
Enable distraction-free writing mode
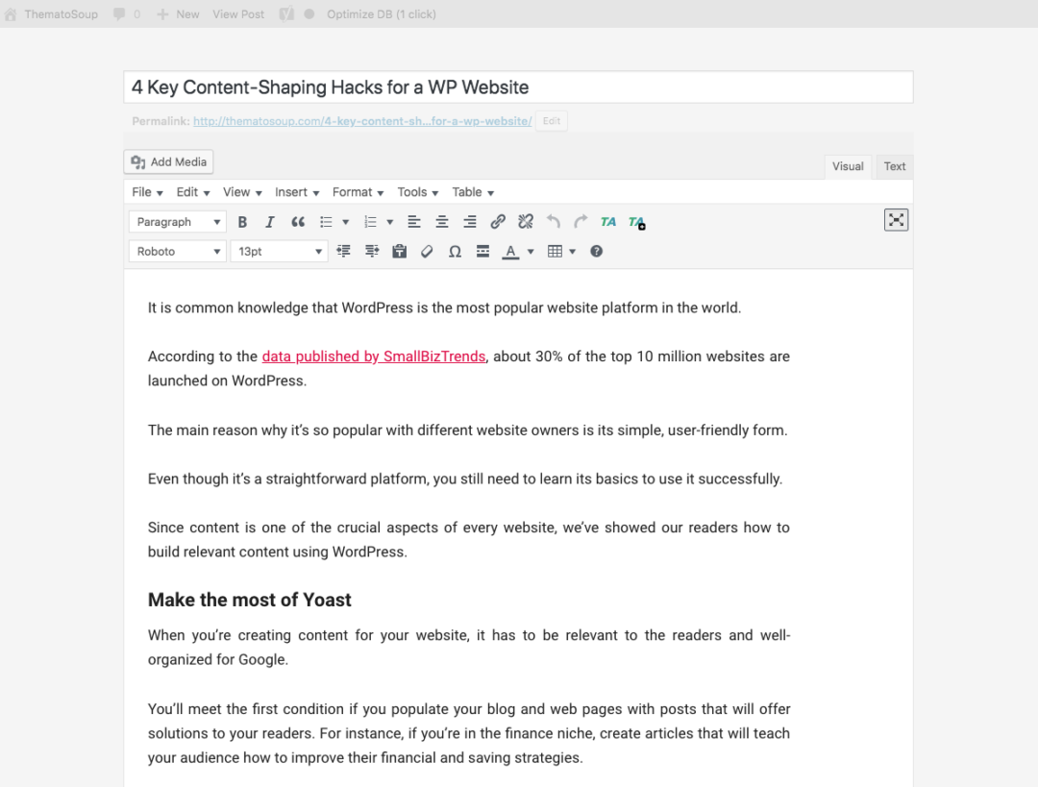point(896,220)
